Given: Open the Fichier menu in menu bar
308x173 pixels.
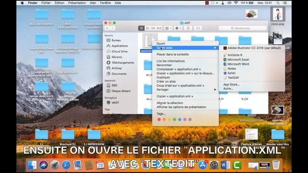Looking at the screenshot, I should tap(46, 3).
